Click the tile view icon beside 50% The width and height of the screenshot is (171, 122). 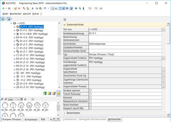coord(22,99)
